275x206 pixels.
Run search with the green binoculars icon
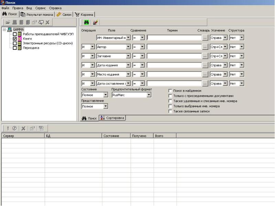[86, 22]
